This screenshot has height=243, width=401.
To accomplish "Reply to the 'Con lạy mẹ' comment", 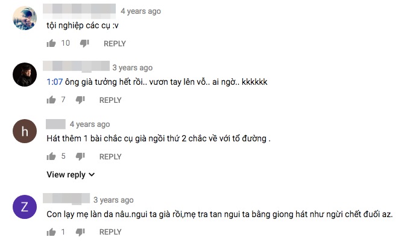I will [110, 232].
